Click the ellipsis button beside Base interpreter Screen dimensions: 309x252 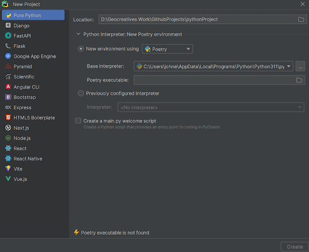[301, 66]
